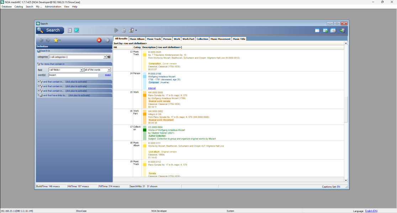Click the blank window icon at top right

coord(317,31)
